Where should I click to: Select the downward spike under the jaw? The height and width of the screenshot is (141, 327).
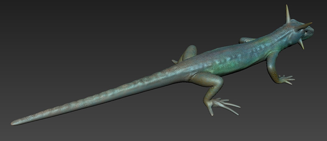(301, 44)
